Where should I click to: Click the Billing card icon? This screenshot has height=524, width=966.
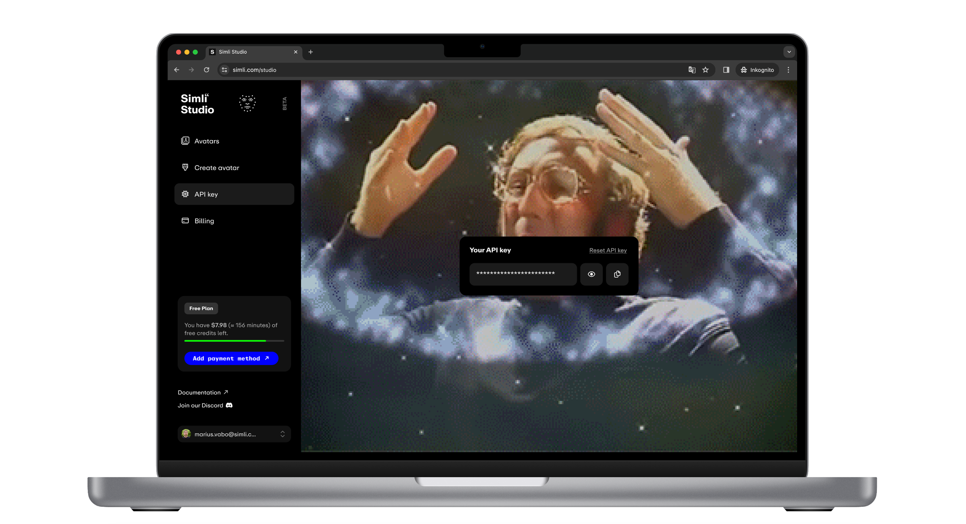[185, 220]
